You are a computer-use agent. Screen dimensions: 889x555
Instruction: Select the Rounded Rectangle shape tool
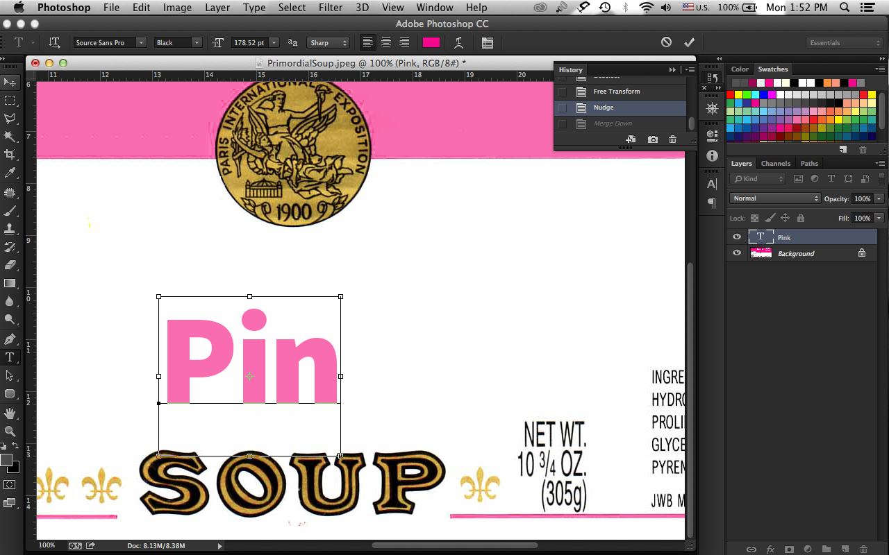pos(10,393)
